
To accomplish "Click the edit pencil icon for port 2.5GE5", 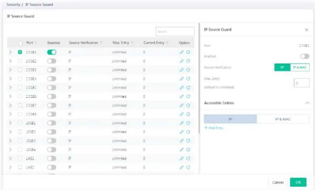I will point(182,88).
